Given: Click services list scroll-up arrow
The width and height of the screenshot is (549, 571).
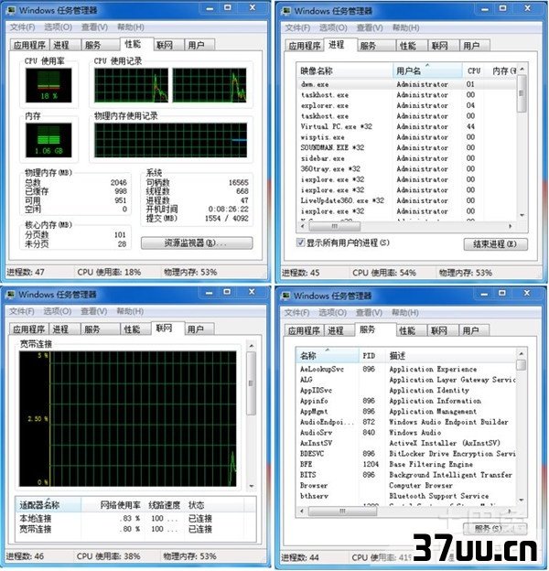Looking at the screenshot, I should [522, 353].
